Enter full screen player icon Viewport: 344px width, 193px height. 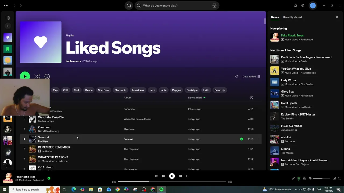click(x=340, y=178)
